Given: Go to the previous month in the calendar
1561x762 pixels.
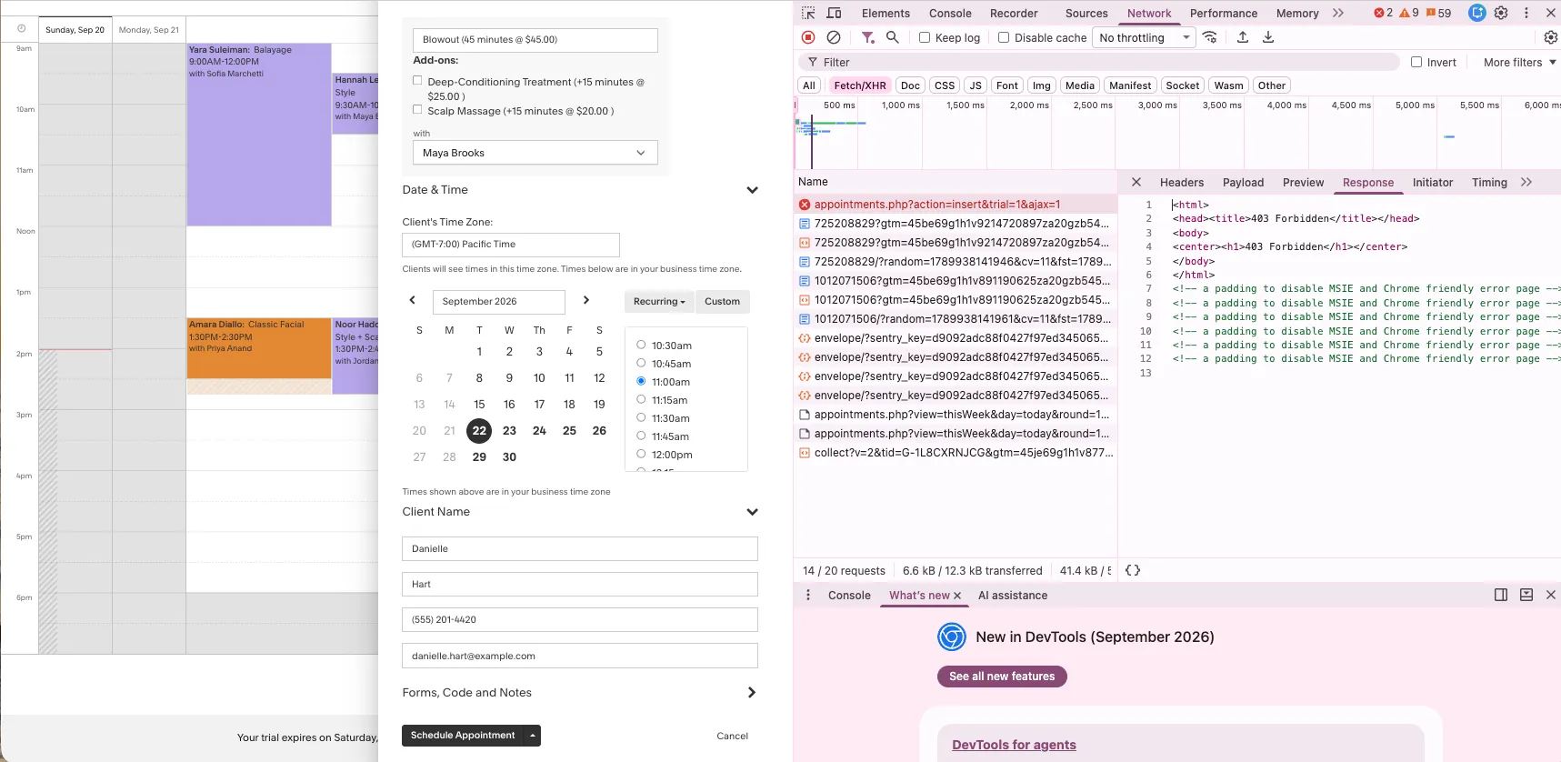Looking at the screenshot, I should pyautogui.click(x=413, y=300).
